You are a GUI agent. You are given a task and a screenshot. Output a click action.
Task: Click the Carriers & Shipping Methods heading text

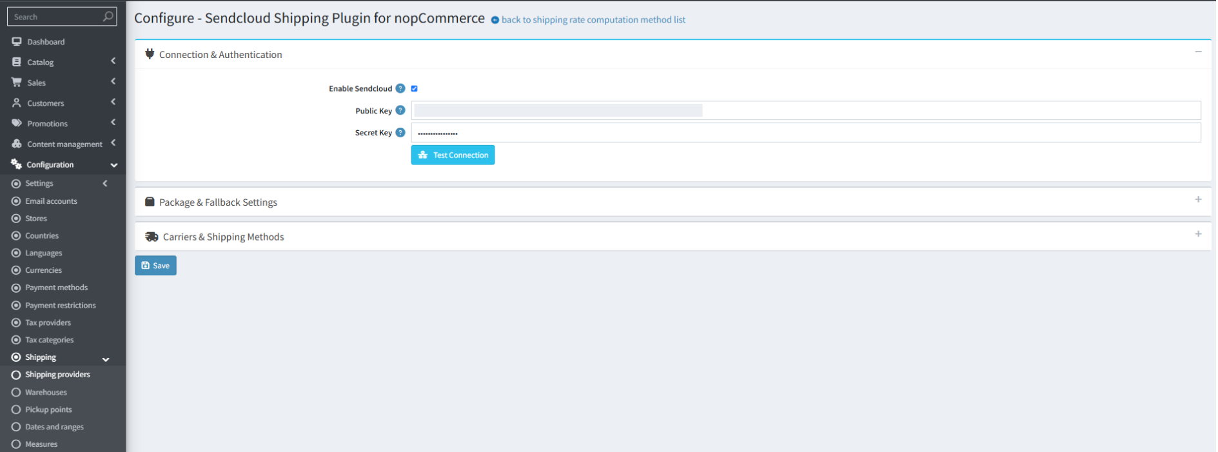click(x=223, y=237)
